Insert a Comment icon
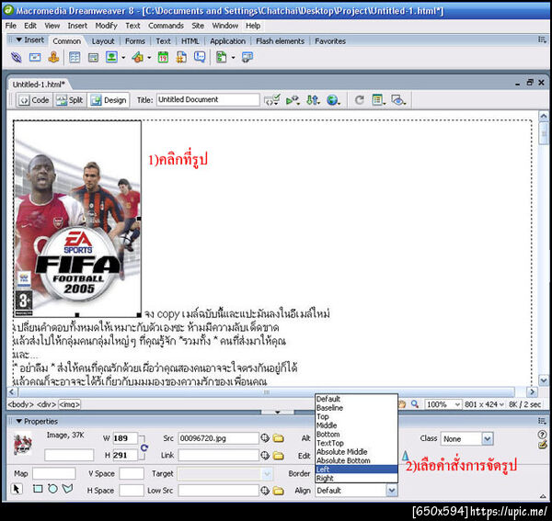The height and width of the screenshot is (521, 552). tap(200, 57)
